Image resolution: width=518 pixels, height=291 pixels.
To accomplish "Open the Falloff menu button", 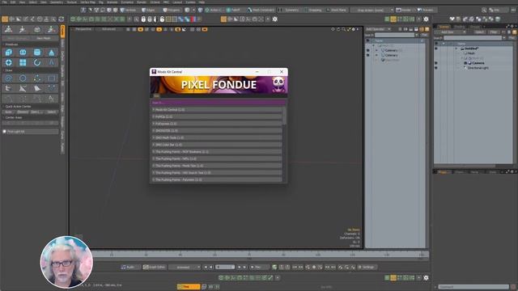I will click(234, 11).
